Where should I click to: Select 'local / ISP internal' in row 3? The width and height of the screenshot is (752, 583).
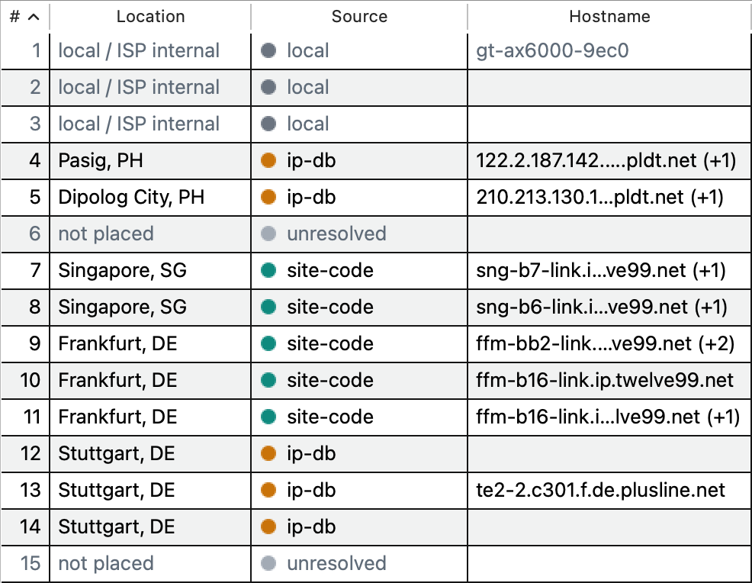(139, 124)
